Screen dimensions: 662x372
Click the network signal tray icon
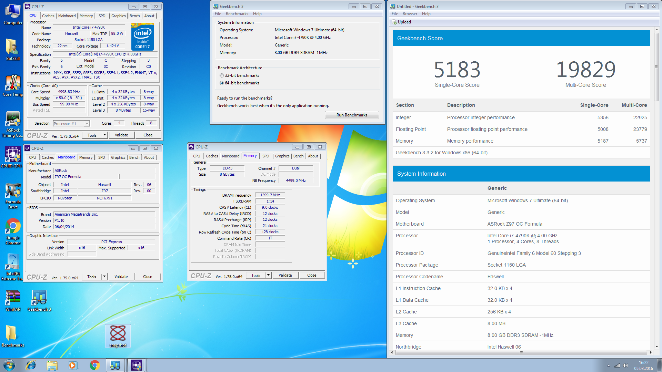[617, 365]
